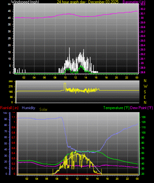Click the 06 hour marker on bottom graph
The width and height of the screenshot is (154, 183).
(x=47, y=179)
